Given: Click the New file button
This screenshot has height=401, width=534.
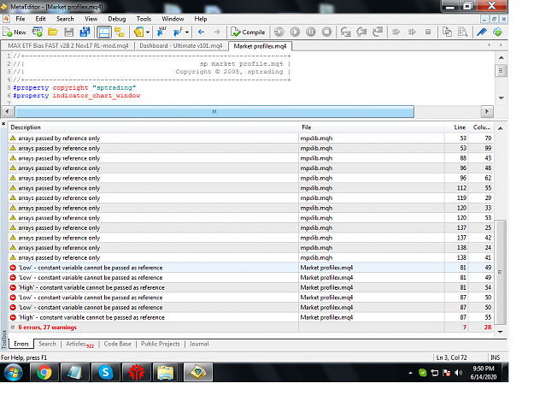Looking at the screenshot, I should click(15, 32).
